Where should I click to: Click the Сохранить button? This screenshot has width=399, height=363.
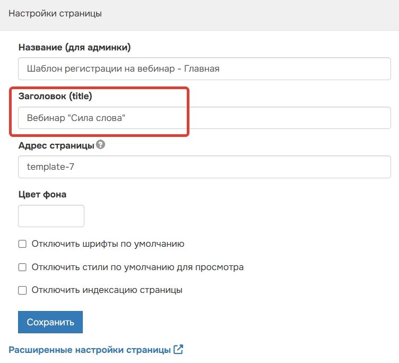pyautogui.click(x=50, y=322)
